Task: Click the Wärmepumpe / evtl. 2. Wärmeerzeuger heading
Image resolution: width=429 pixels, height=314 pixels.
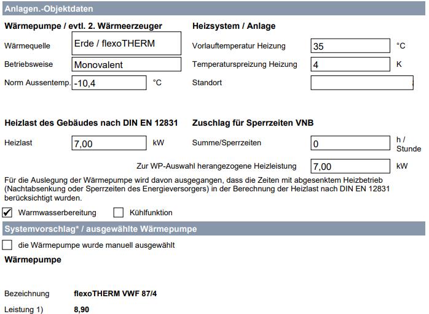Action: coord(83,26)
